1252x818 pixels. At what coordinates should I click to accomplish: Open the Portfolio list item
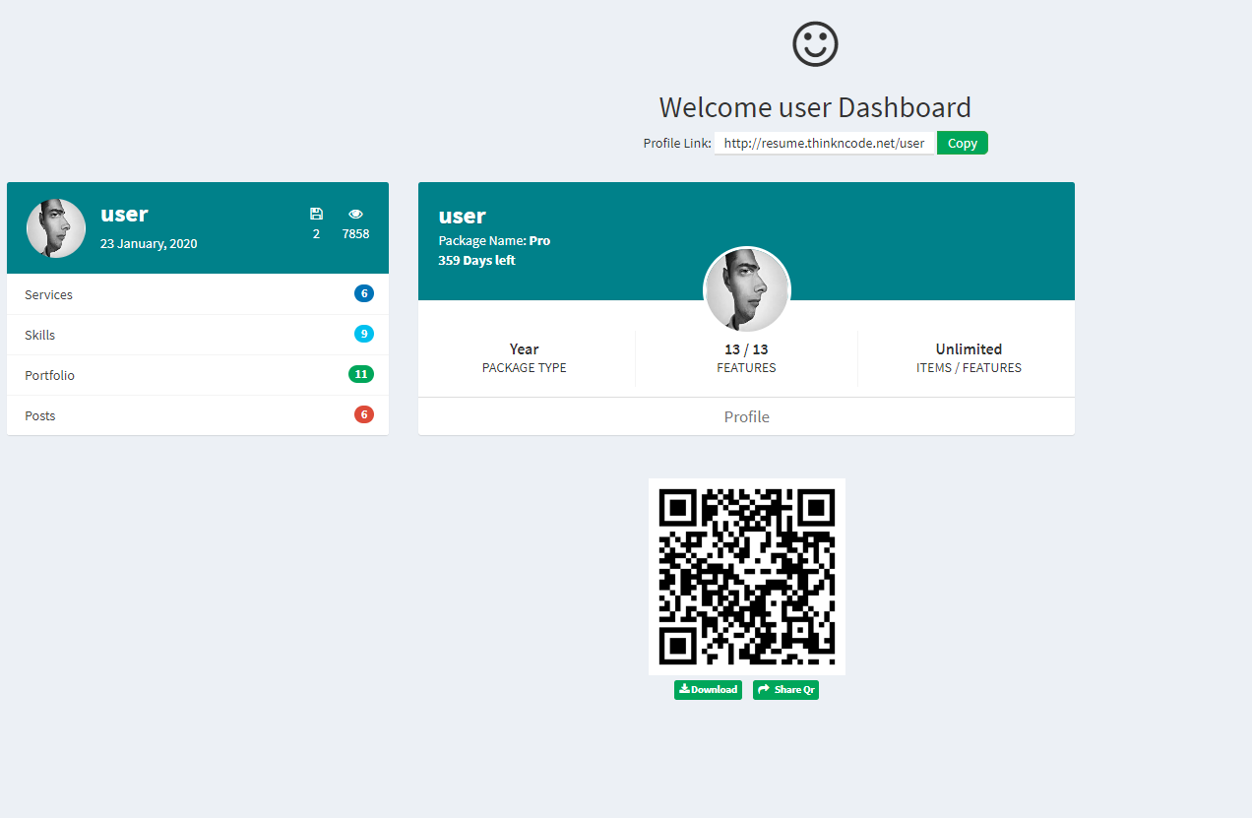click(x=198, y=375)
